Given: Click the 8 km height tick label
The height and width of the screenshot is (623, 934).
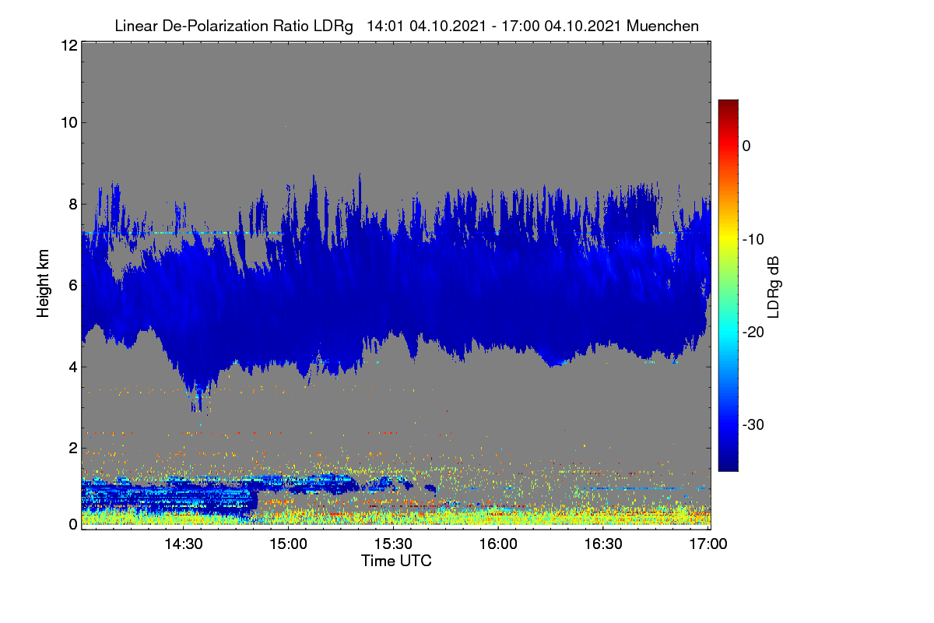Looking at the screenshot, I should click(x=72, y=204).
